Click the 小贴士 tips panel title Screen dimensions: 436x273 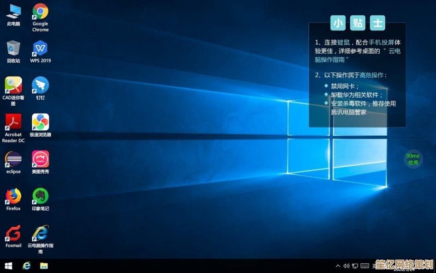click(x=358, y=23)
